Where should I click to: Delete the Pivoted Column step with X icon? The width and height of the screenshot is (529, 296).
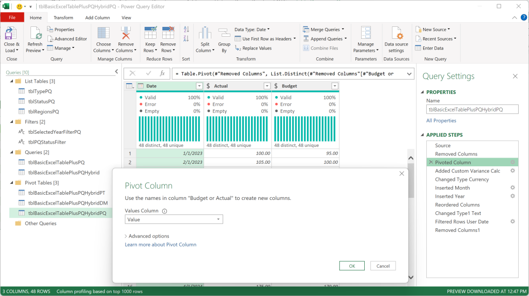pos(431,162)
